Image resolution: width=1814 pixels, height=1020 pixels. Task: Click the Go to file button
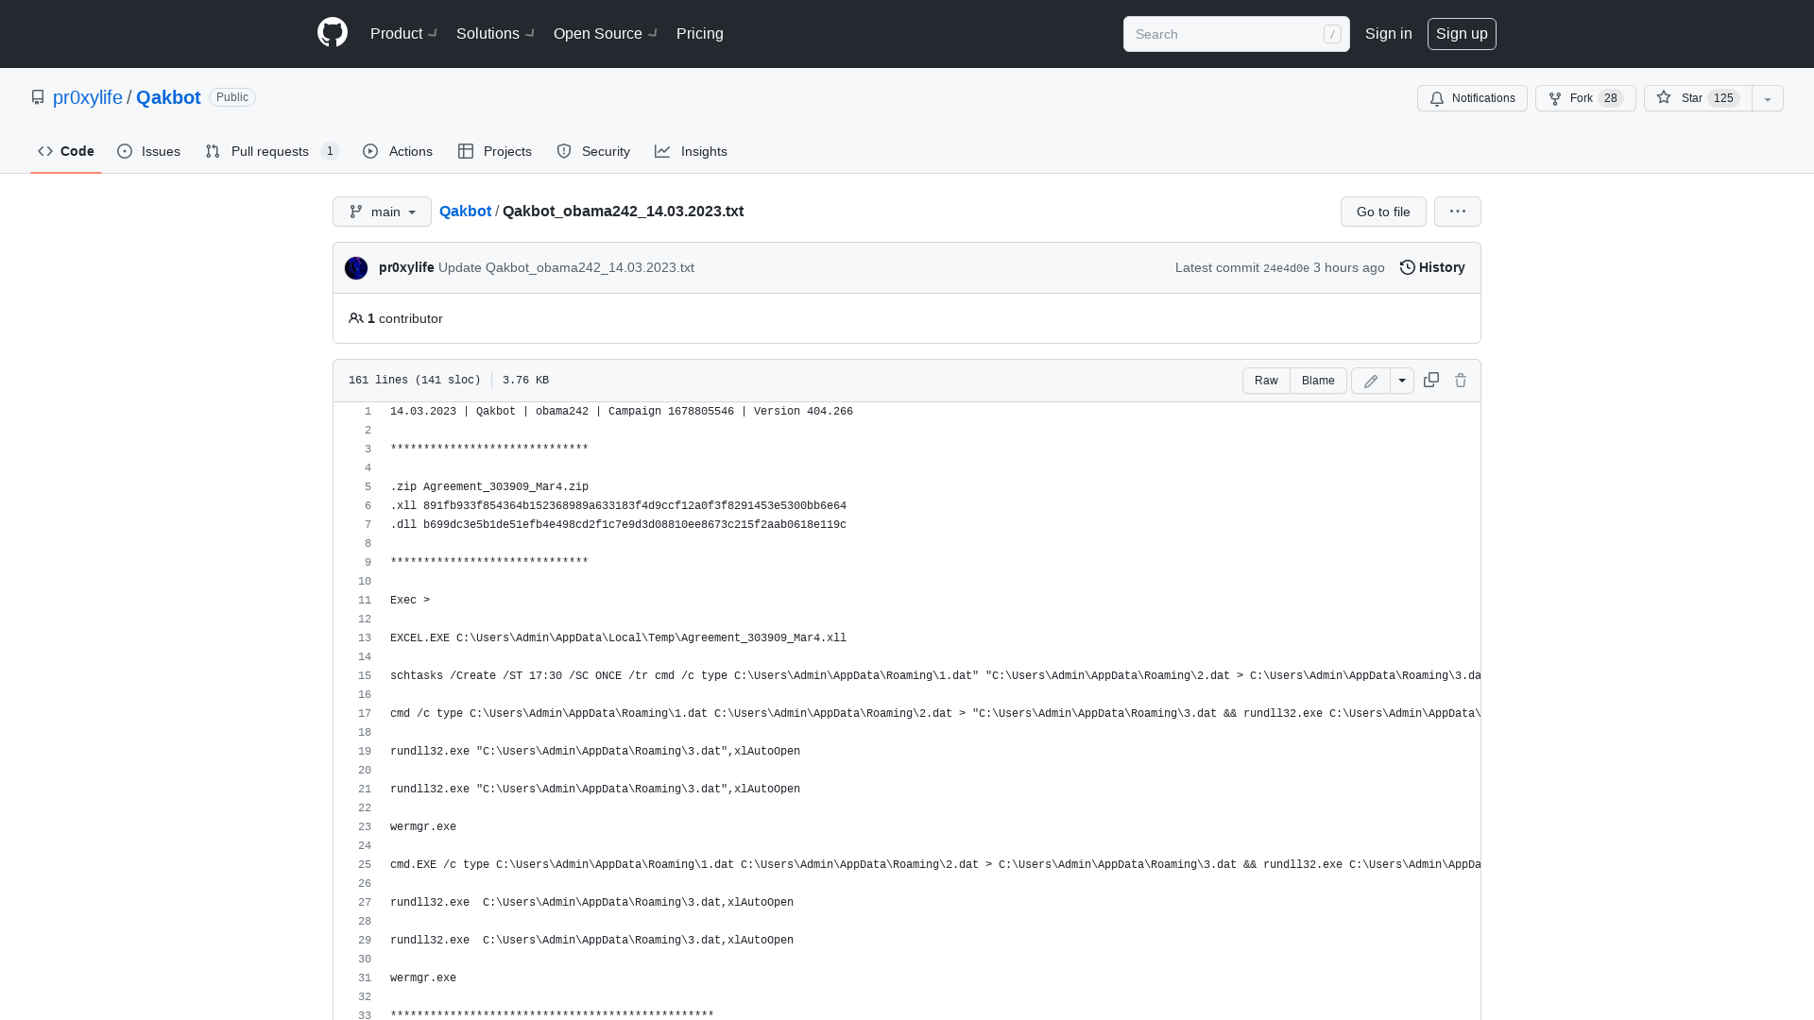point(1383,212)
